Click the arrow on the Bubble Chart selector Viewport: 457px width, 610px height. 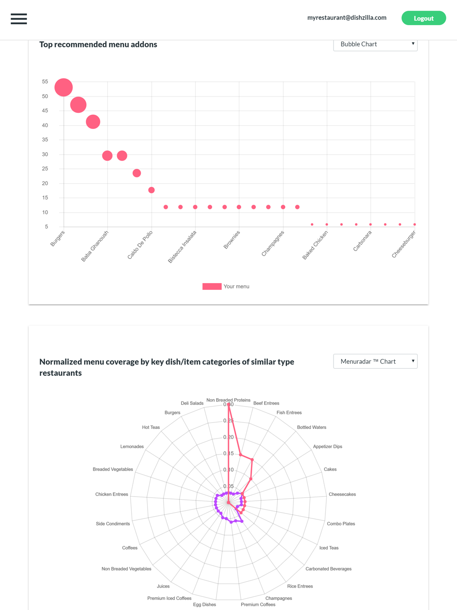point(413,44)
